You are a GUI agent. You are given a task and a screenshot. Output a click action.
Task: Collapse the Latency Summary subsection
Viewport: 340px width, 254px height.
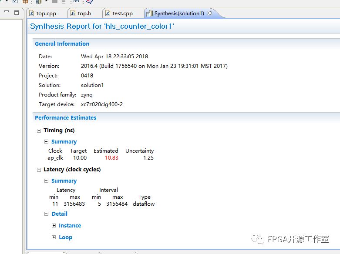pos(47,181)
